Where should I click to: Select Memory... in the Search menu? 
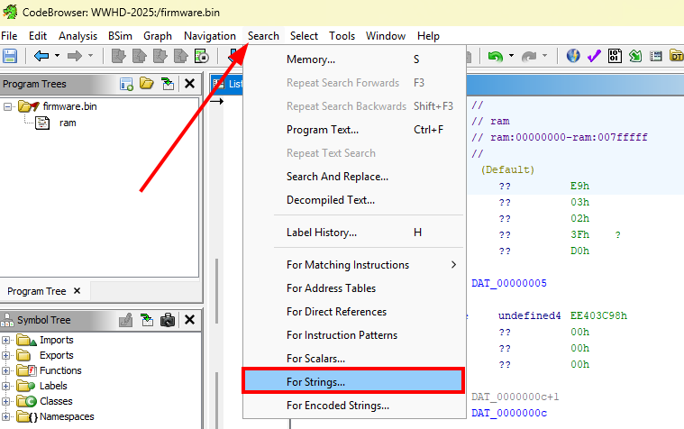pos(310,59)
